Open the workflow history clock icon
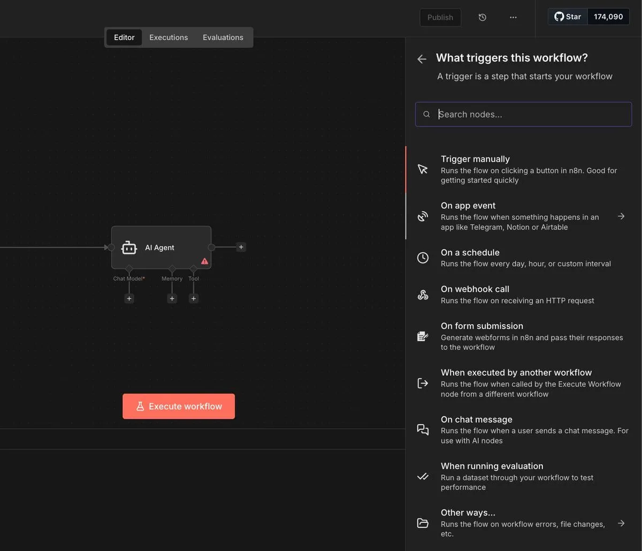Image resolution: width=642 pixels, height=551 pixels. click(x=482, y=17)
